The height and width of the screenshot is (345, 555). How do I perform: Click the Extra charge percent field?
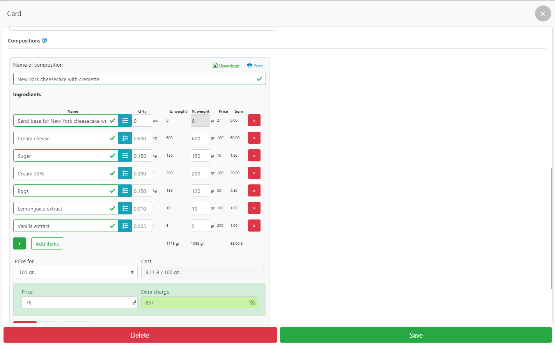pos(195,303)
